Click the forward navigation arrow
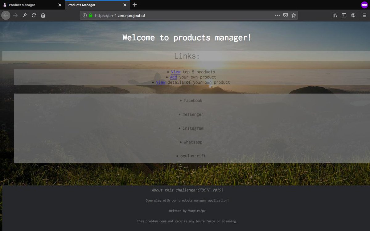Image resolution: width=370 pixels, height=231 pixels. pyautogui.click(x=15, y=15)
